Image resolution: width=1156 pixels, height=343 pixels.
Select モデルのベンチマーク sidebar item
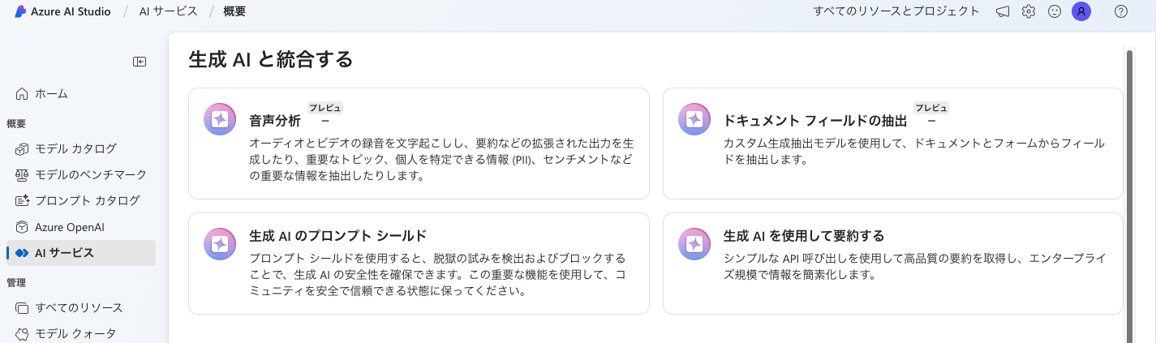coord(90,174)
